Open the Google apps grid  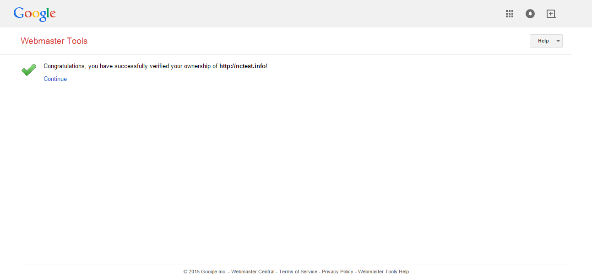(x=510, y=14)
